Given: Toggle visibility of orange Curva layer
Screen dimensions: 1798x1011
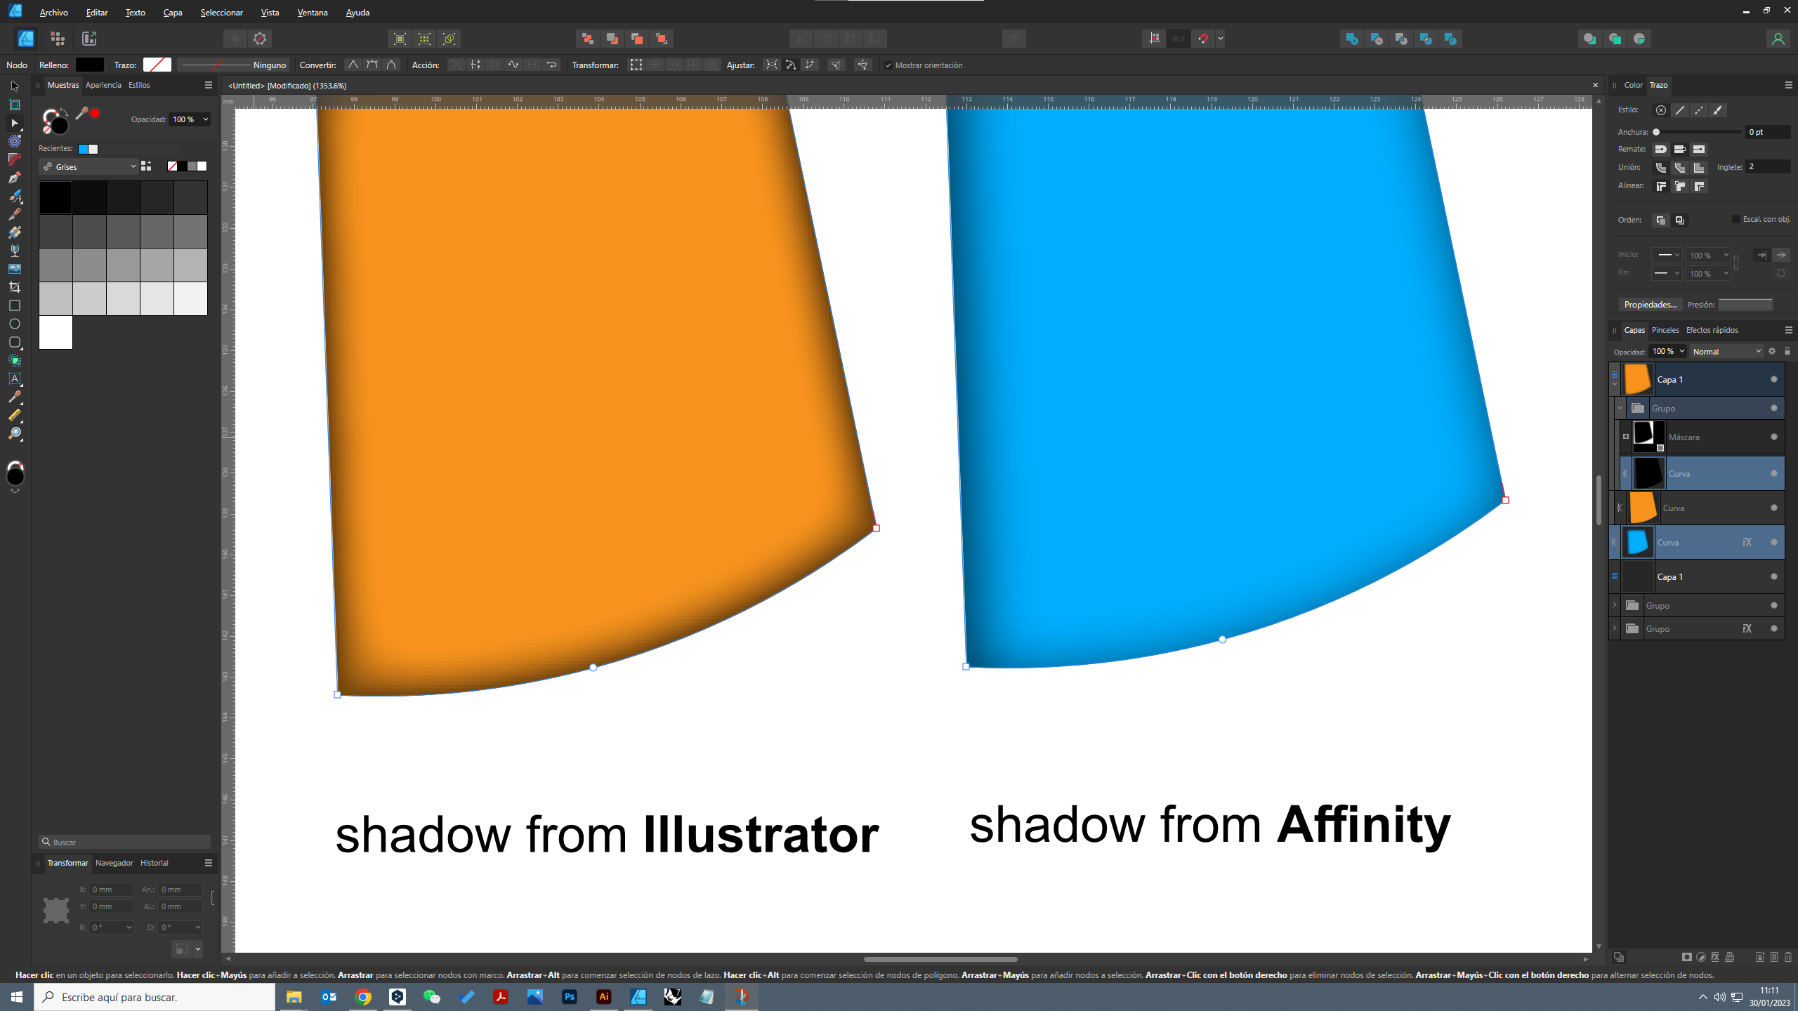Looking at the screenshot, I should click(x=1774, y=508).
